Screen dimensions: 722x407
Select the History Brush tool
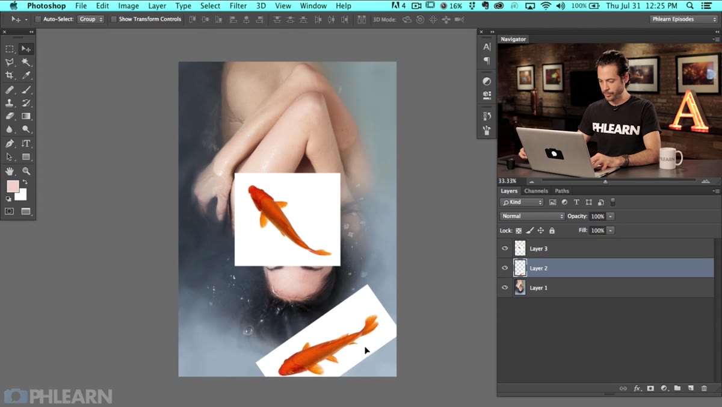pyautogui.click(x=26, y=104)
